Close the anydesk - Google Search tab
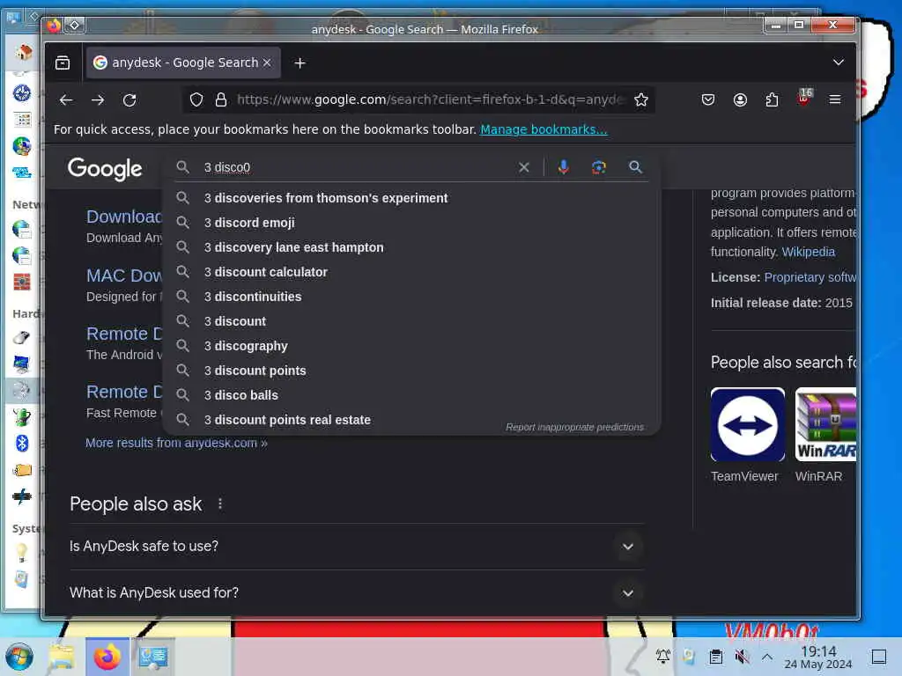Screen dimensions: 902x676 (x=267, y=62)
